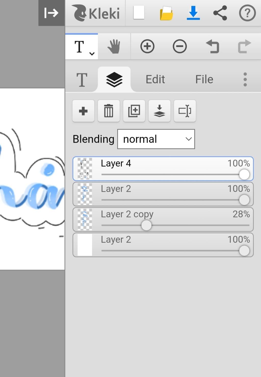Switch to the File tab
261x377 pixels.
click(x=204, y=79)
